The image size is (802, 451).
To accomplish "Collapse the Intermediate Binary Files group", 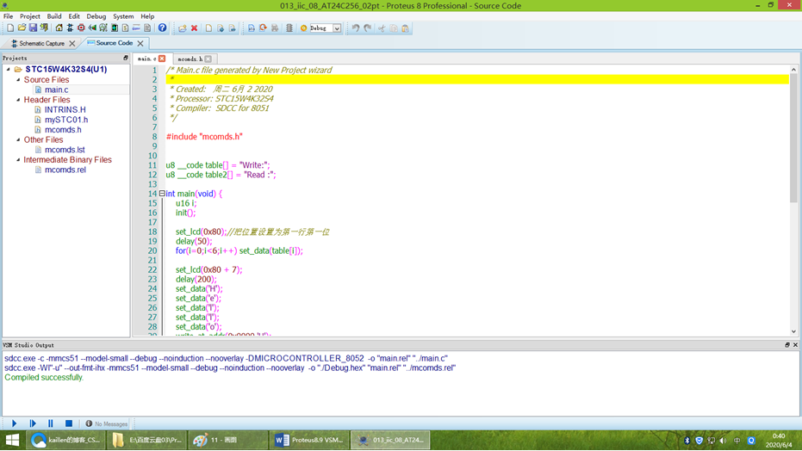I will (x=18, y=159).
